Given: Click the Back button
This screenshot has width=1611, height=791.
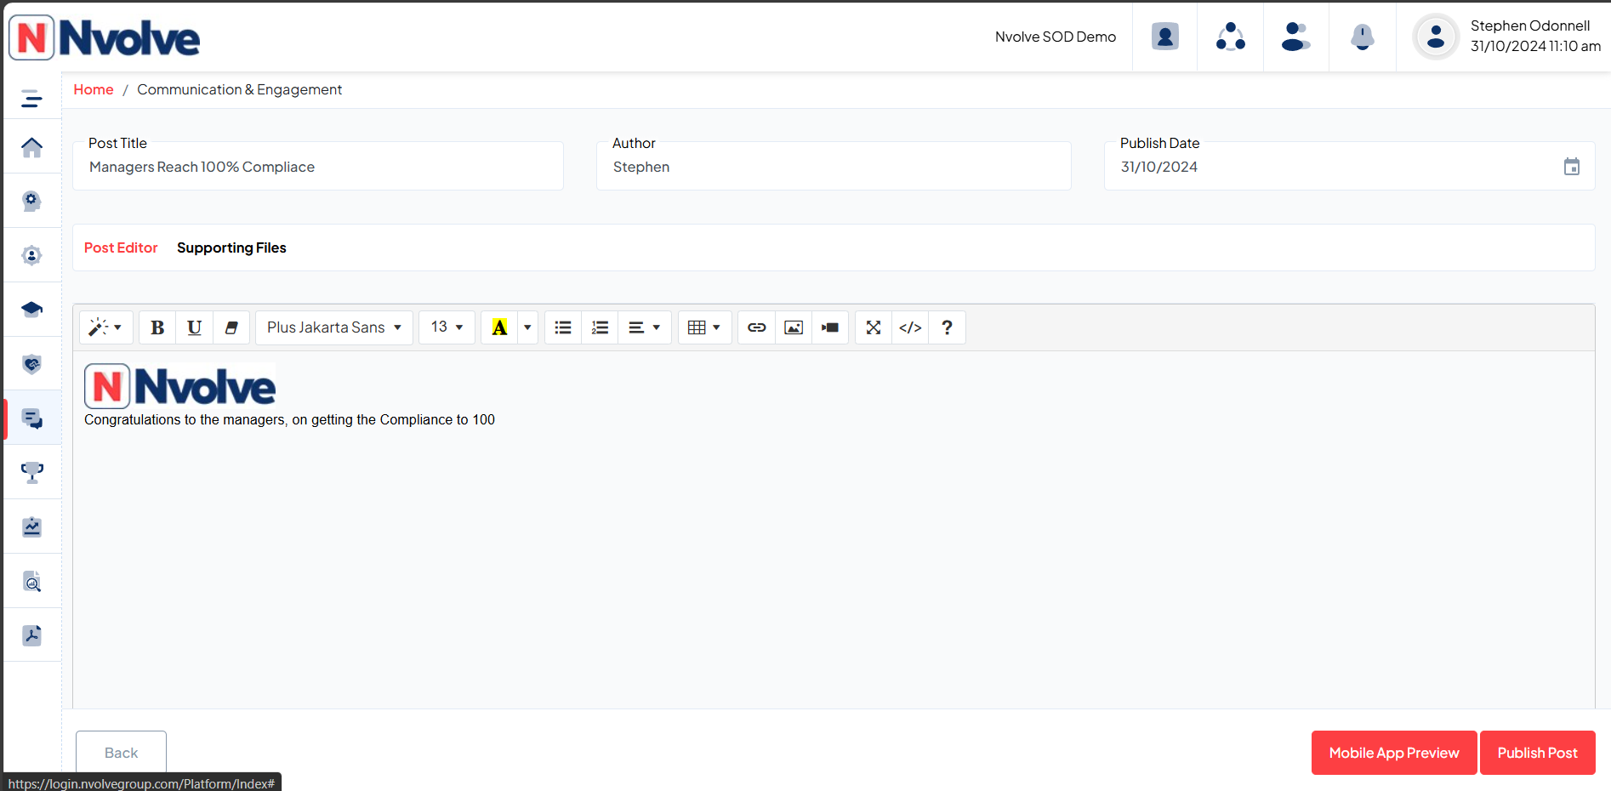Looking at the screenshot, I should [x=121, y=753].
